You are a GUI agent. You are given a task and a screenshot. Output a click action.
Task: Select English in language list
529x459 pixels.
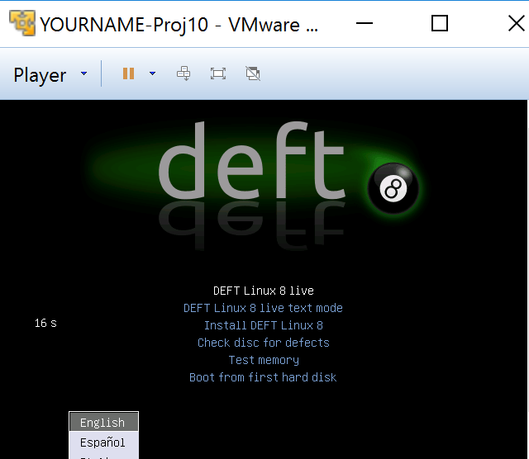click(x=103, y=422)
